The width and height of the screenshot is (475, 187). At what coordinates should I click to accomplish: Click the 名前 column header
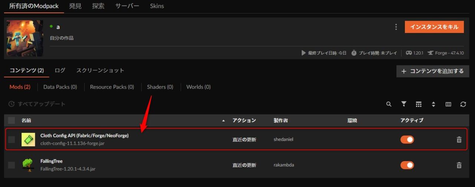(26, 120)
